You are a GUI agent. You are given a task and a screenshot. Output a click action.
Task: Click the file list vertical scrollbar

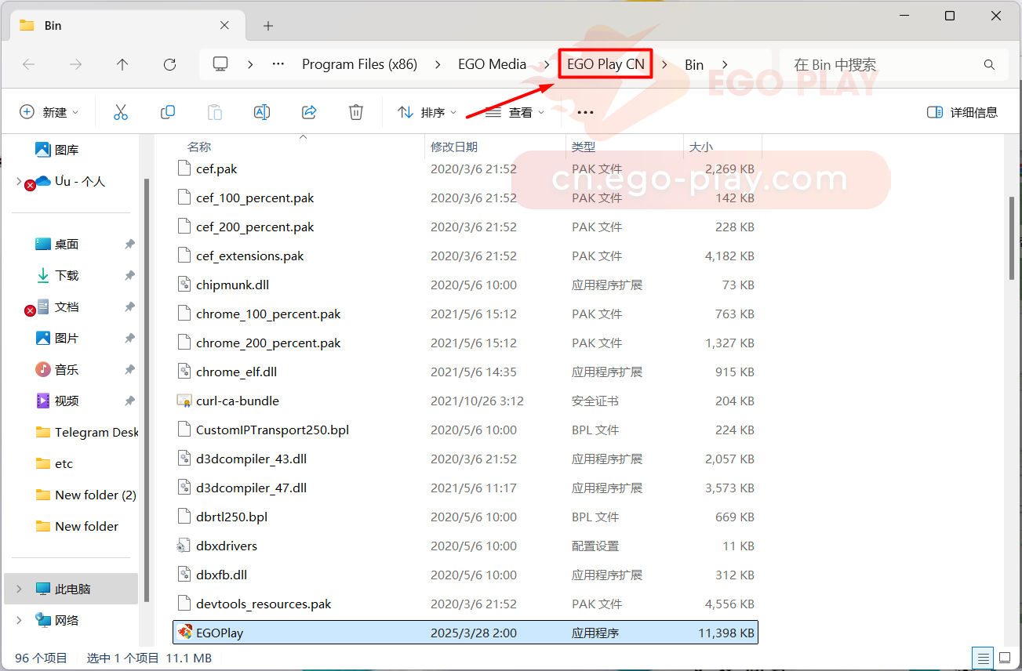tap(1012, 238)
